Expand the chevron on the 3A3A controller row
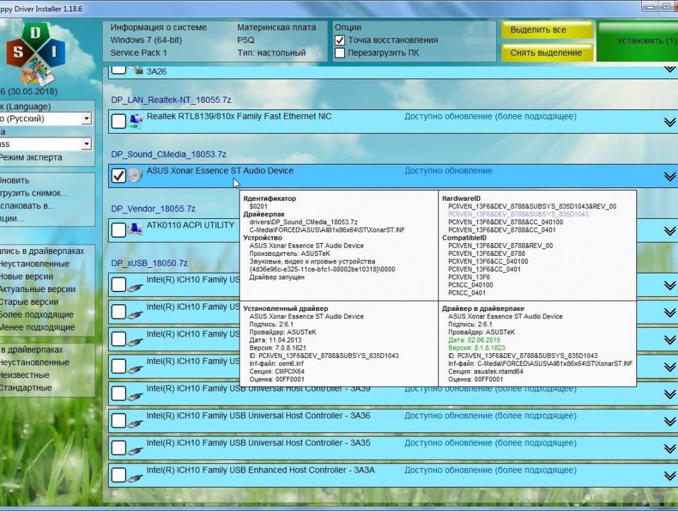The height and width of the screenshot is (511, 678). pos(670,476)
